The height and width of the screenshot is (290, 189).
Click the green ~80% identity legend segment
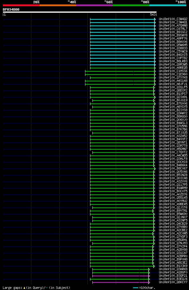tap(131, 5)
